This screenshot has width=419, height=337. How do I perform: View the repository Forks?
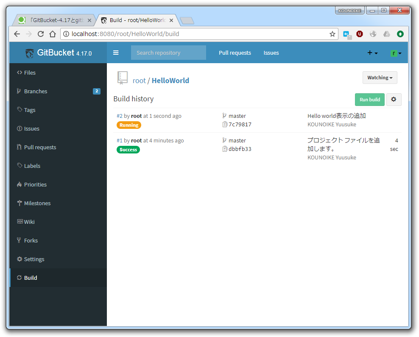pyautogui.click(x=31, y=240)
